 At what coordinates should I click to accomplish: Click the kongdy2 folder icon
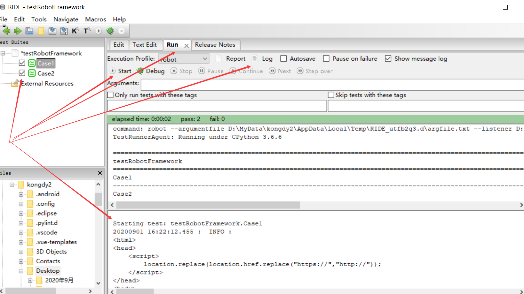click(x=21, y=185)
